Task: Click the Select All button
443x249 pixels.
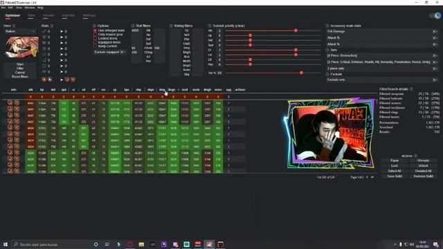Action: (x=395, y=171)
